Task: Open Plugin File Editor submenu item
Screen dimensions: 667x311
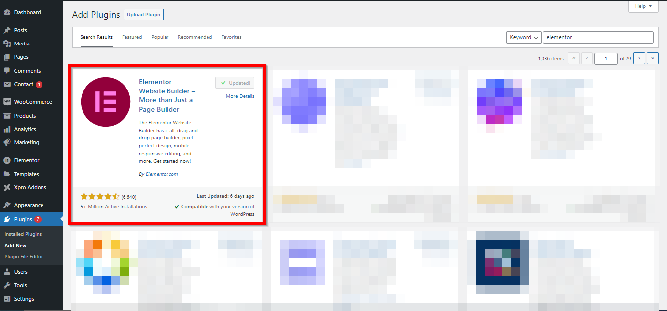Action: point(24,257)
